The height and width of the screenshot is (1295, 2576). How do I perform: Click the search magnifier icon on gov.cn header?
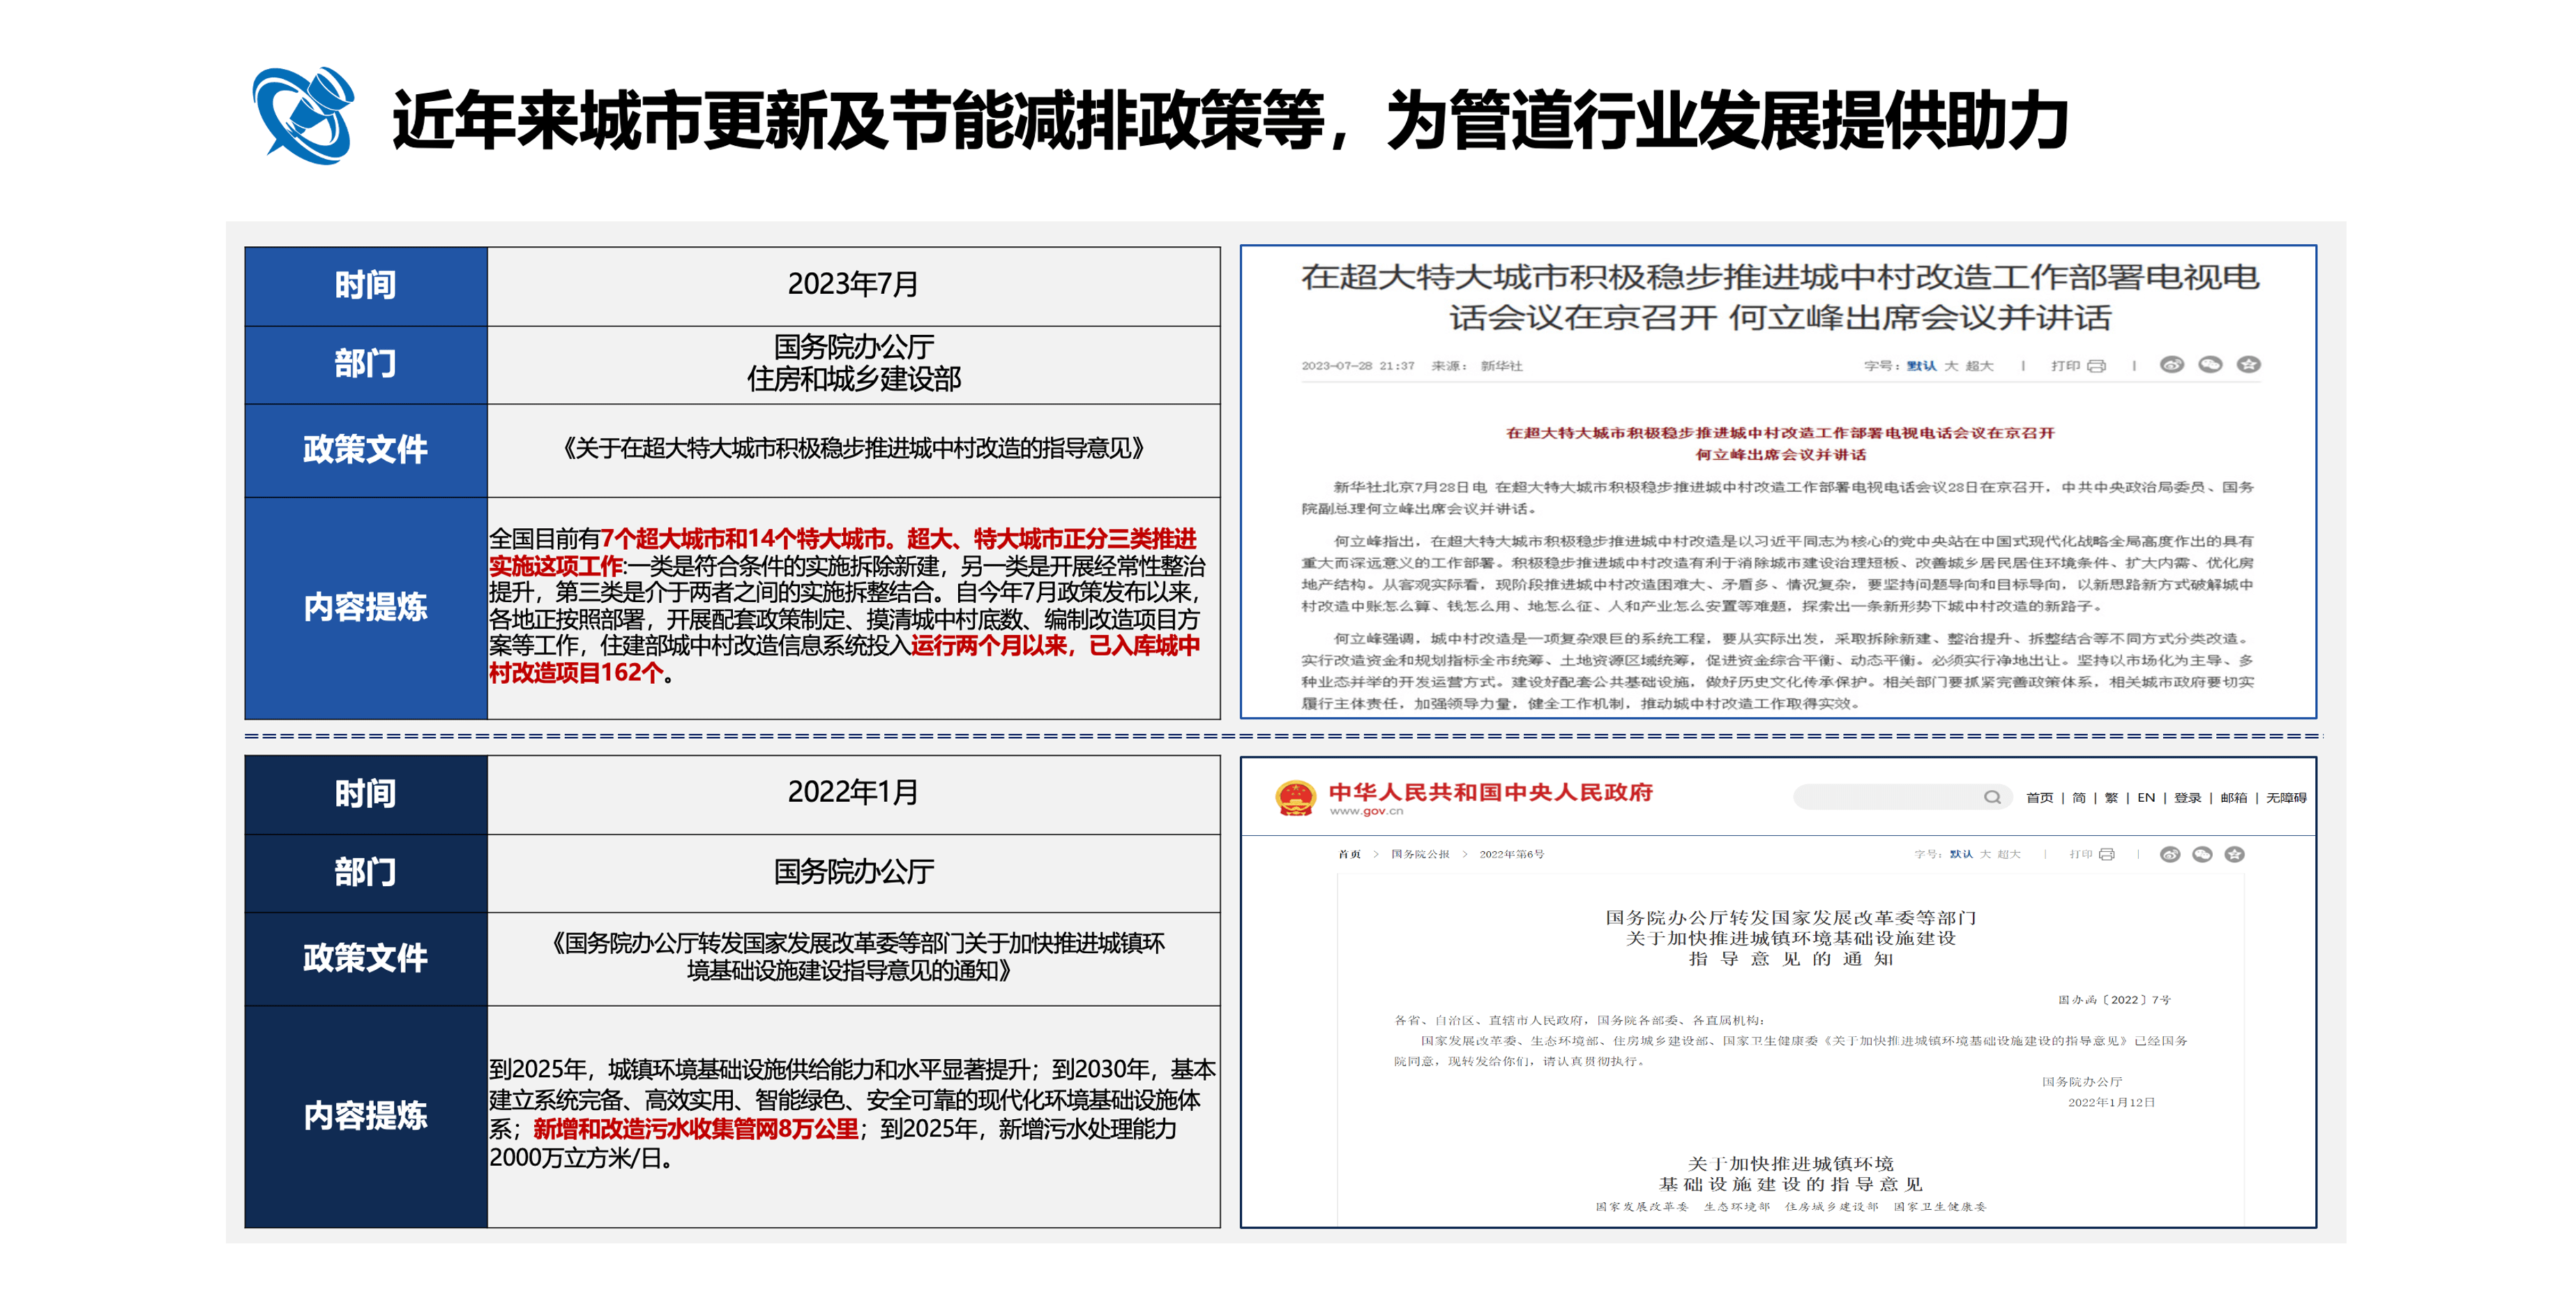[1992, 797]
